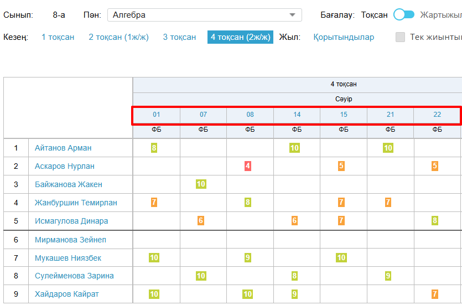Open the Алгебра subject dropdown
Screen dimensions: 462x305
[204, 15]
